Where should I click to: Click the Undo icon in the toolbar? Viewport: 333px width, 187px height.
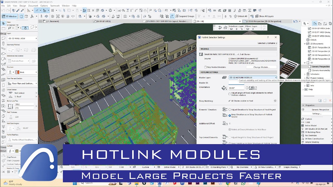pyautogui.click(x=3, y=10)
